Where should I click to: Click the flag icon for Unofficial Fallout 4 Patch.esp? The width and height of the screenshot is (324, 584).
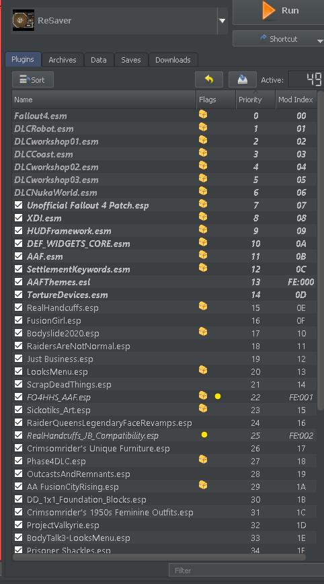[x=203, y=204]
